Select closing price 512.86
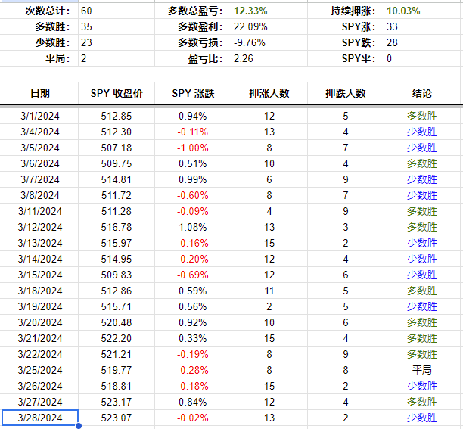463x429 pixels. pos(117,291)
